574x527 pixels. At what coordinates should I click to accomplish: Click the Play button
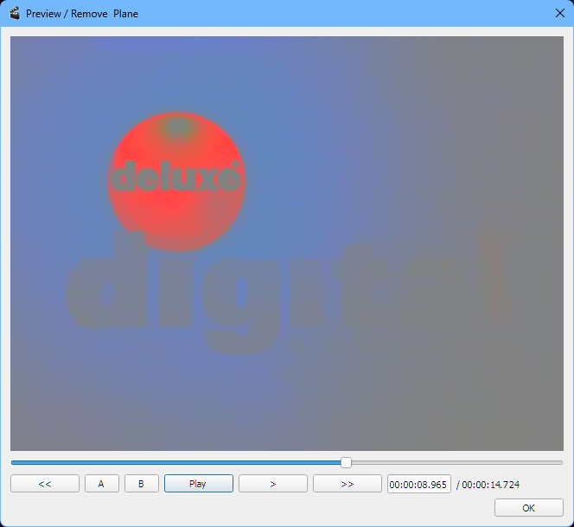coord(199,484)
